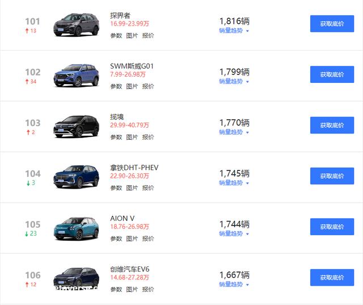The width and height of the screenshot is (363, 305).
Task: Click 获取底价 for 创维汽车EV6
Action: pos(332,277)
